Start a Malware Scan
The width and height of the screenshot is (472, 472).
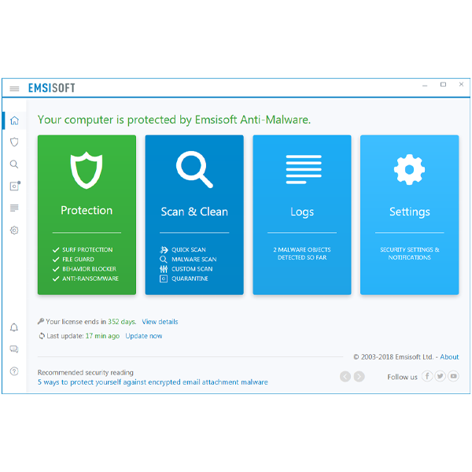(194, 260)
